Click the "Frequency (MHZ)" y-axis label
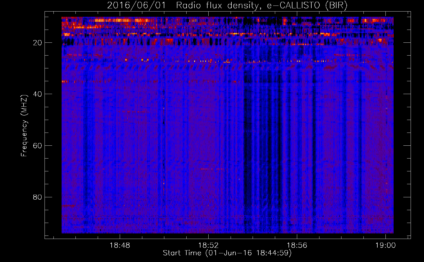424x262 pixels. pyautogui.click(x=24, y=126)
